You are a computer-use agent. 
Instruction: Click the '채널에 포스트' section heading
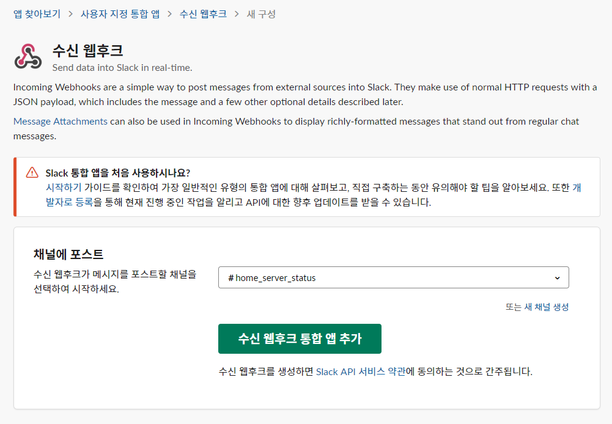tap(68, 254)
